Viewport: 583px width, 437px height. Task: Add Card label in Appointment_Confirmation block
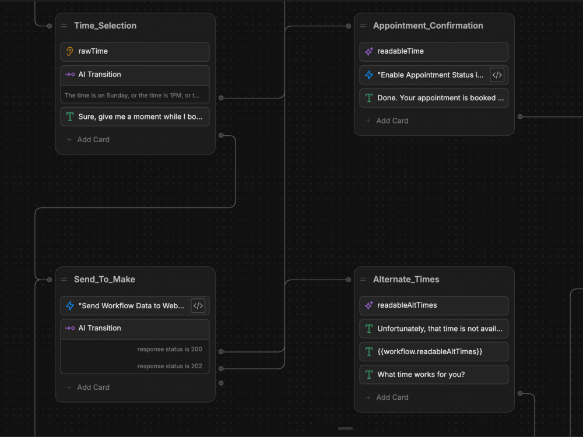tap(392, 121)
